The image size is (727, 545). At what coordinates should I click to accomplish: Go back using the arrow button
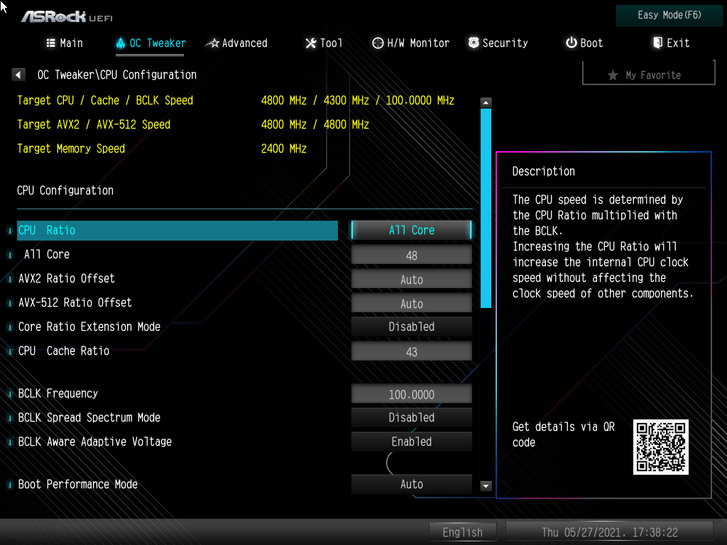point(18,75)
